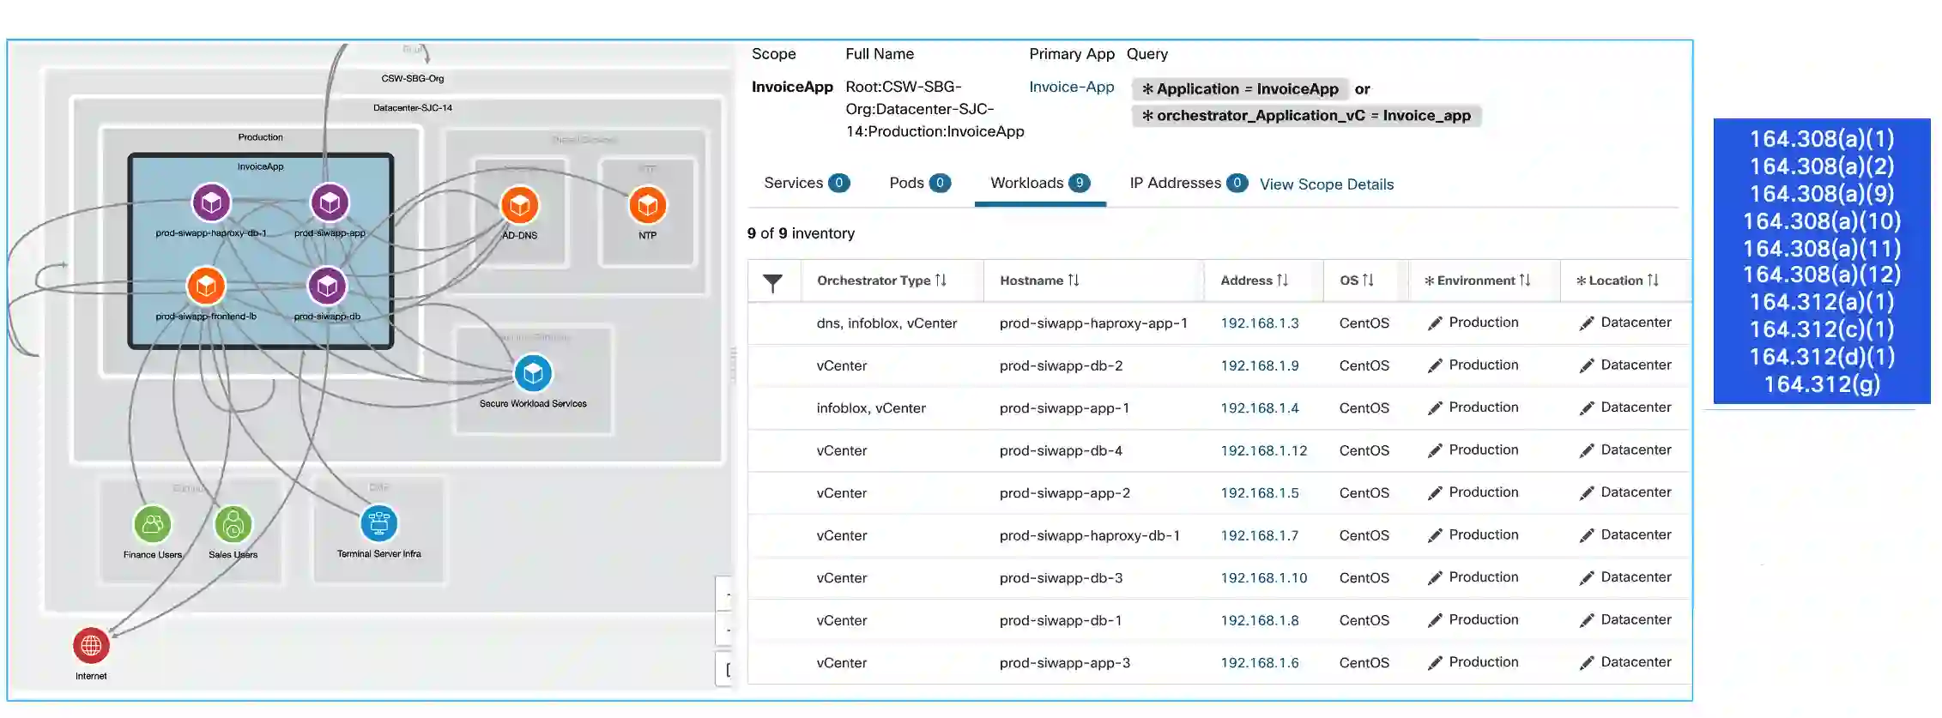Select the prod-siwapp-app purple node

tap(330, 202)
